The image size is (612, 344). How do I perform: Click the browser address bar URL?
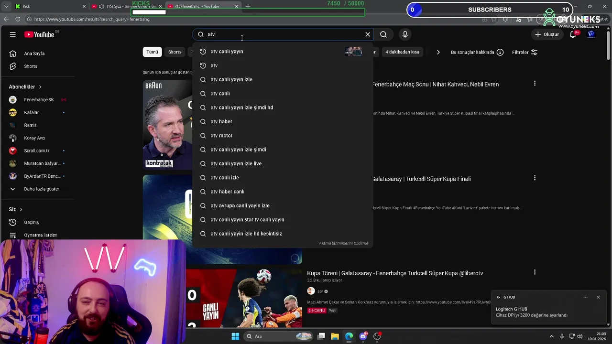tap(92, 19)
